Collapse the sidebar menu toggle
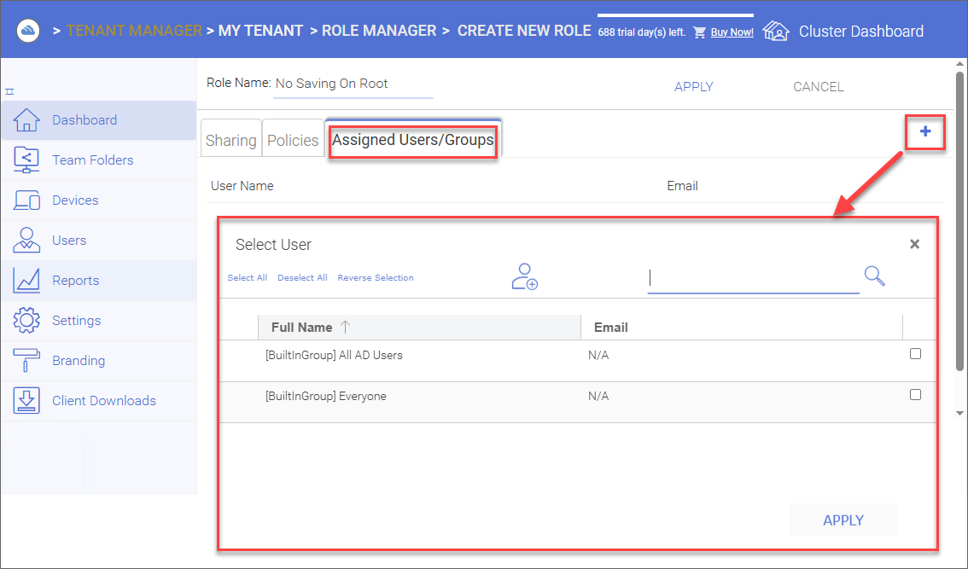This screenshot has width=968, height=569. [x=9, y=91]
